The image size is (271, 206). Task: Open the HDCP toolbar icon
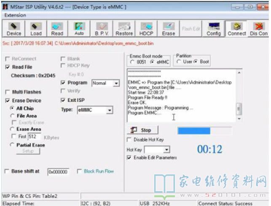point(146,29)
